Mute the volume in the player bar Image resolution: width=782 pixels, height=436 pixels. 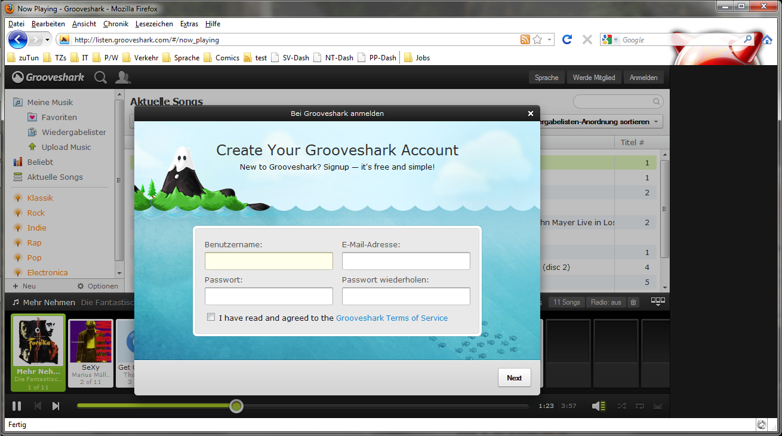[598, 406]
